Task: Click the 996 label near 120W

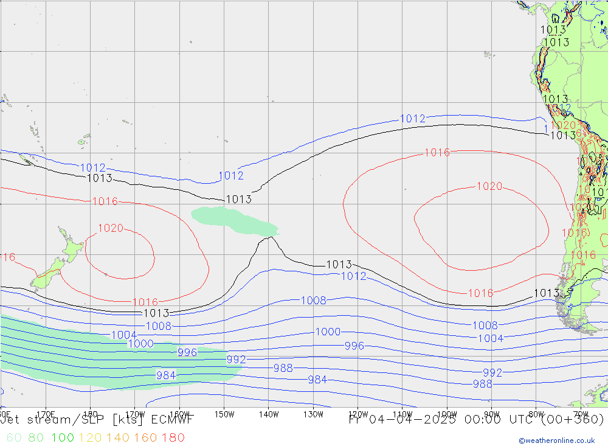Action: (x=354, y=346)
